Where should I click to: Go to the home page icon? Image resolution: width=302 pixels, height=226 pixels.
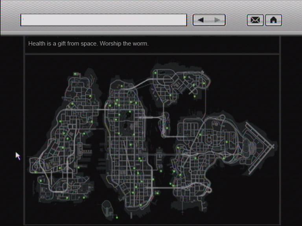pos(274,20)
